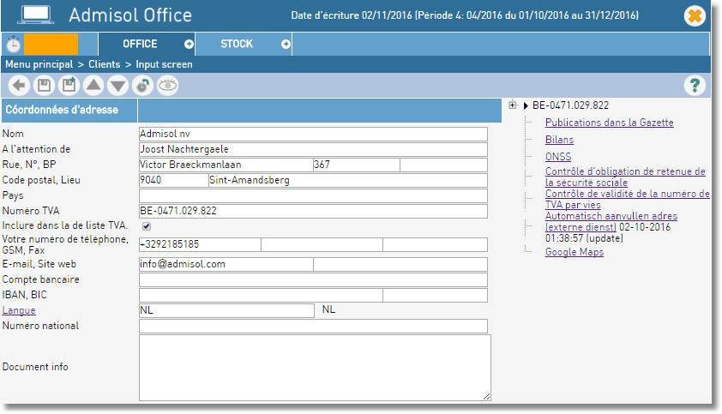Click the telephone field +3292185185
722x414 pixels.
click(200, 244)
